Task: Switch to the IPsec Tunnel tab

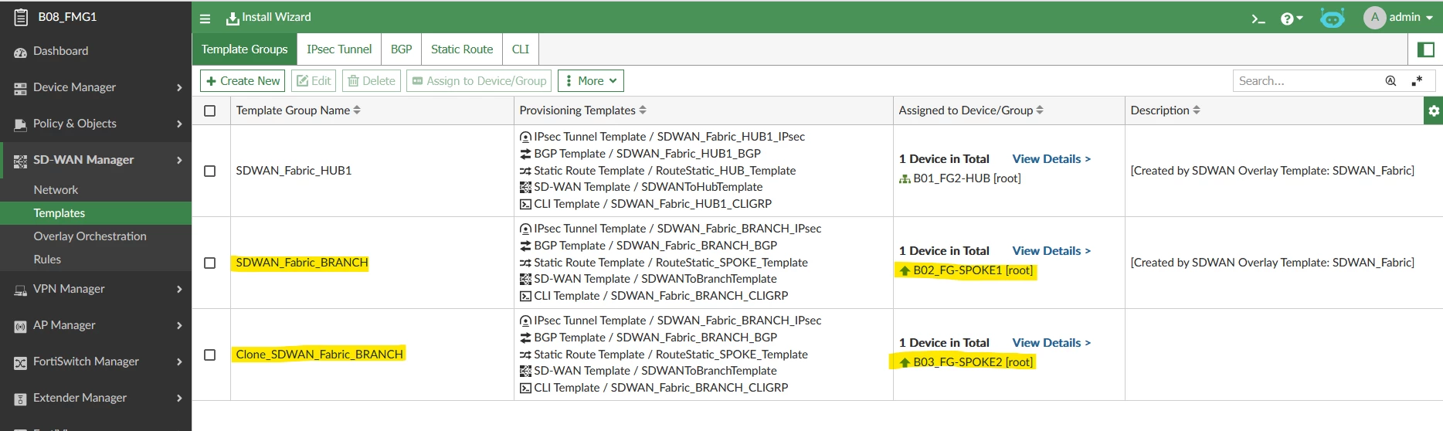Action: (x=339, y=49)
